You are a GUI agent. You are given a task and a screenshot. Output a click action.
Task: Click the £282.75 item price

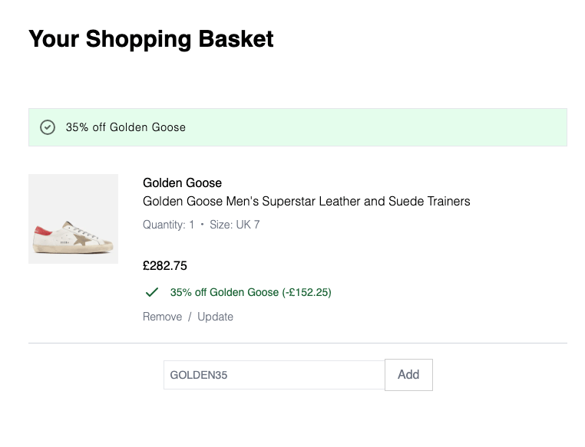pyautogui.click(x=165, y=266)
